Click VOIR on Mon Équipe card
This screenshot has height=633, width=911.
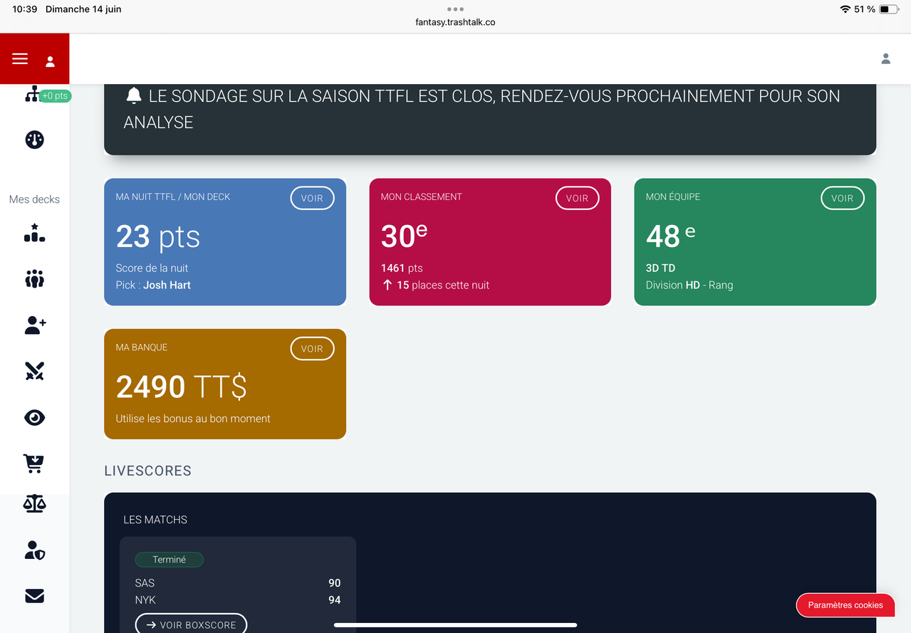point(842,198)
